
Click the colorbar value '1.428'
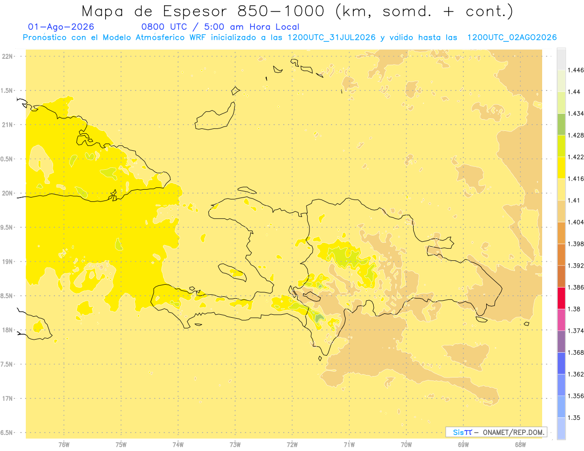coord(576,135)
